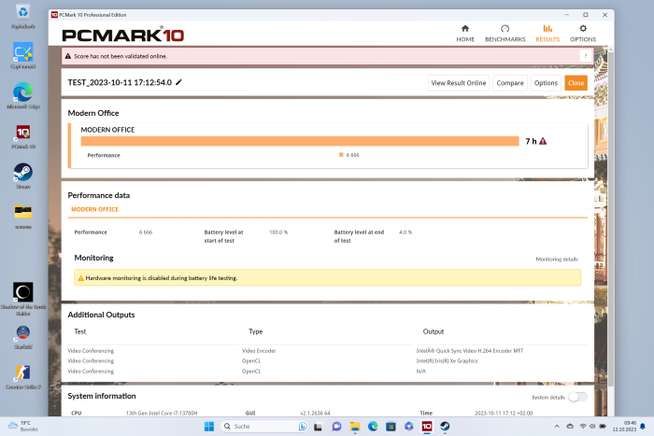Open the Recycle Bin desktop icon
This screenshot has width=654, height=436.
point(23,17)
